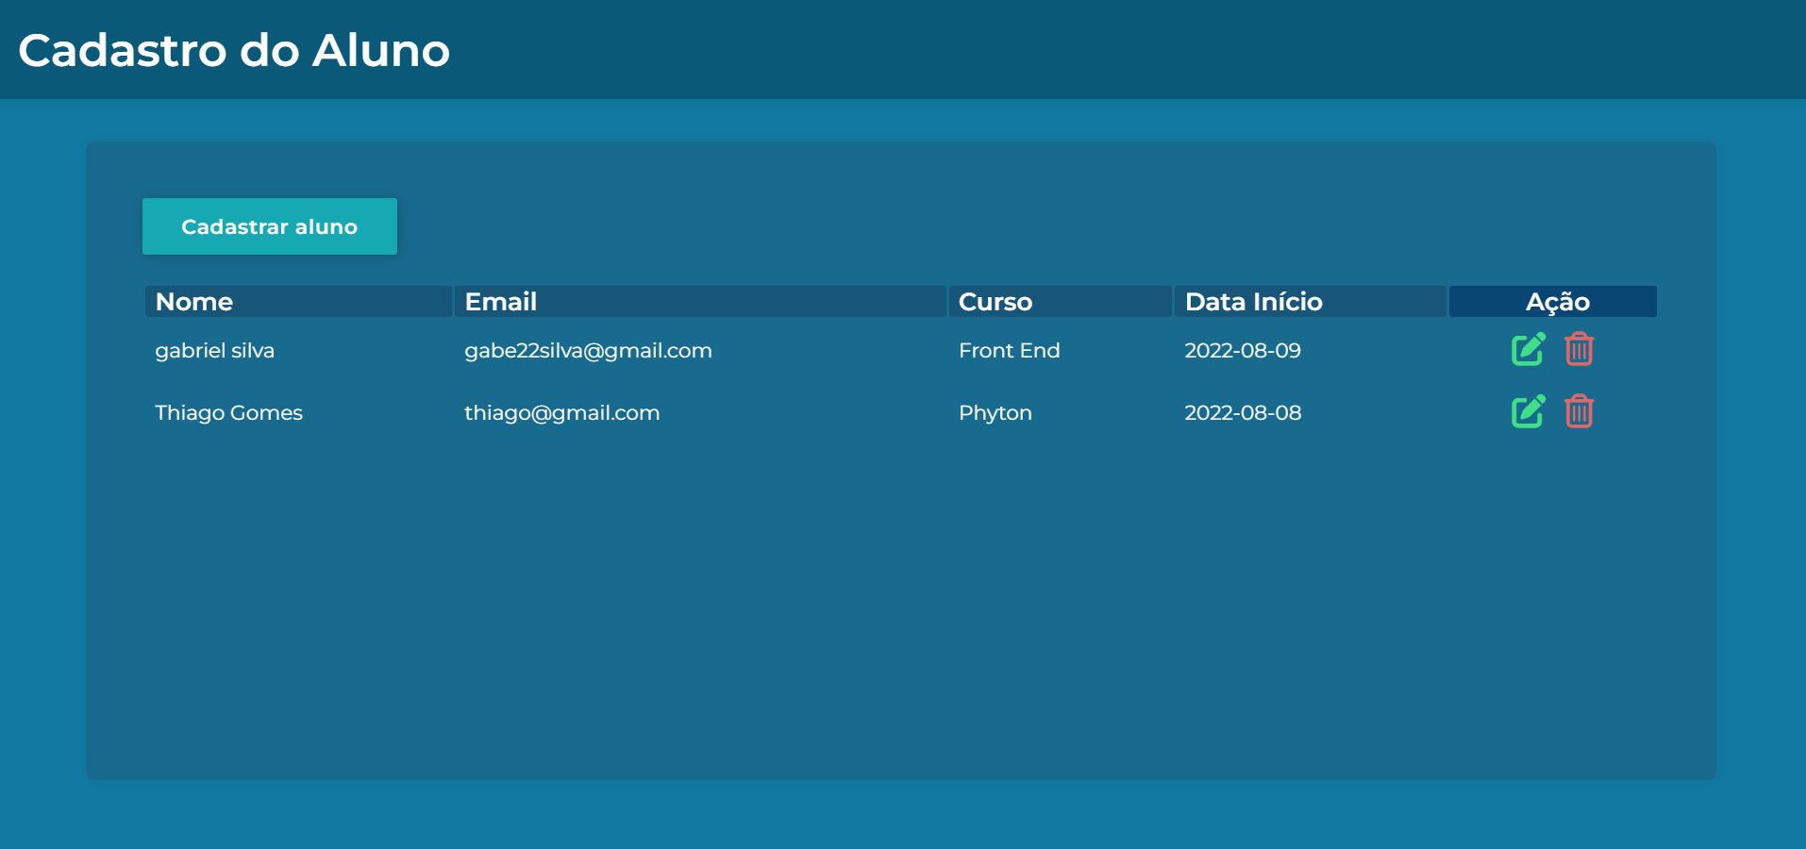Click the Nome column header
This screenshot has width=1806, height=849.
click(x=194, y=302)
